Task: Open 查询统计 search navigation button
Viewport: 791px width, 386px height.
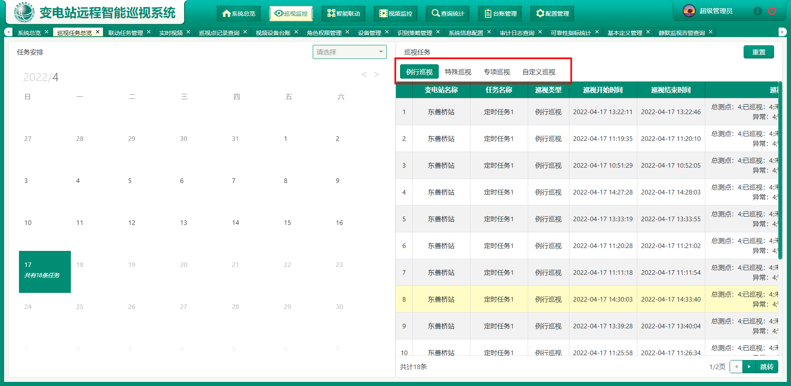Action: 448,14
